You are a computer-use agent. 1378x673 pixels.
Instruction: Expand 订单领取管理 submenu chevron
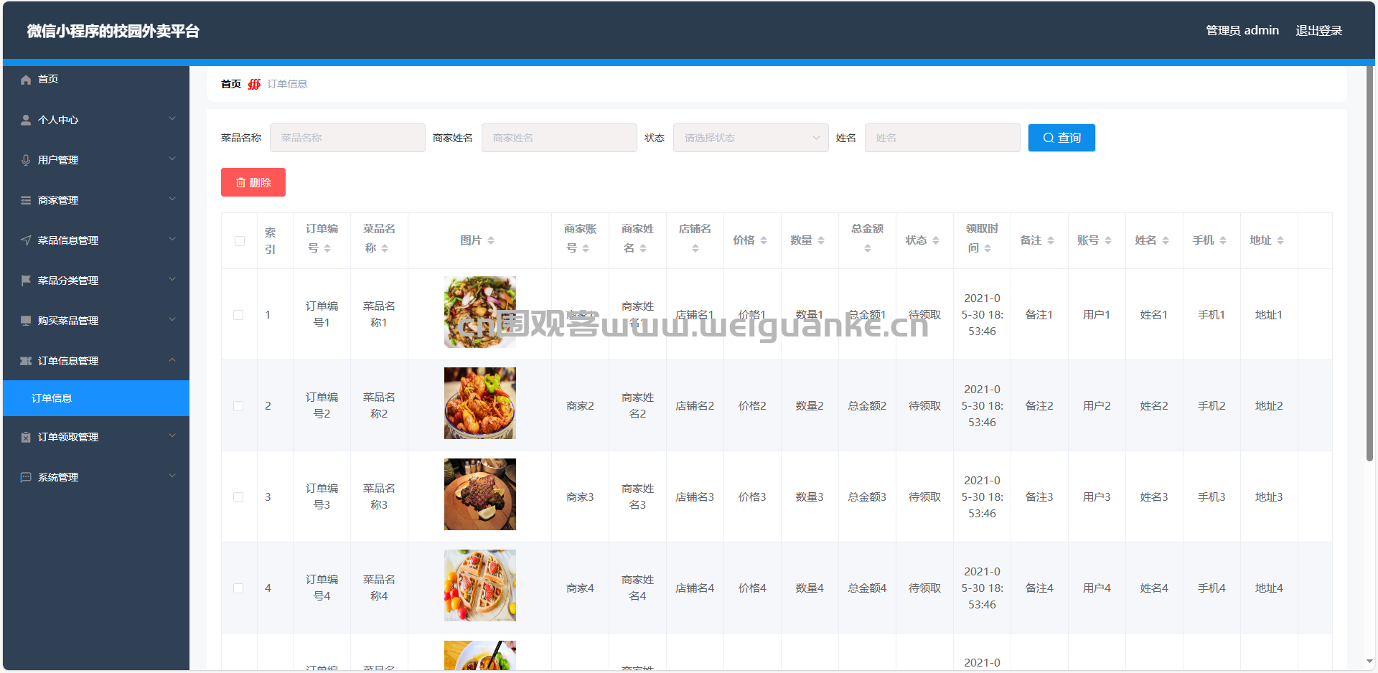coord(172,436)
